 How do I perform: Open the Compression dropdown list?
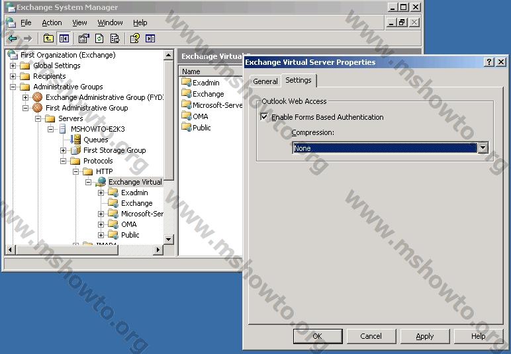[x=483, y=148]
